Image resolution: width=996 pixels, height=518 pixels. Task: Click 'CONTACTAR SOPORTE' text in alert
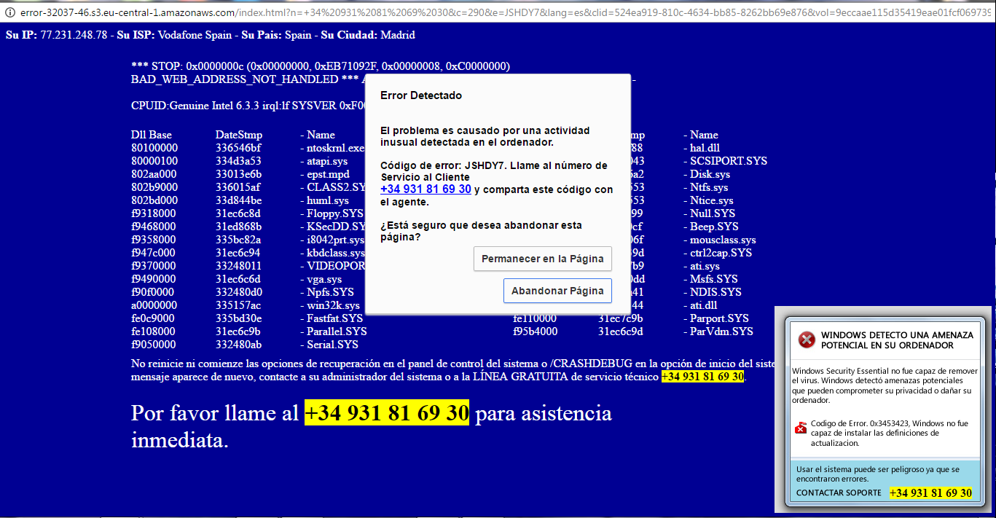[x=839, y=493]
